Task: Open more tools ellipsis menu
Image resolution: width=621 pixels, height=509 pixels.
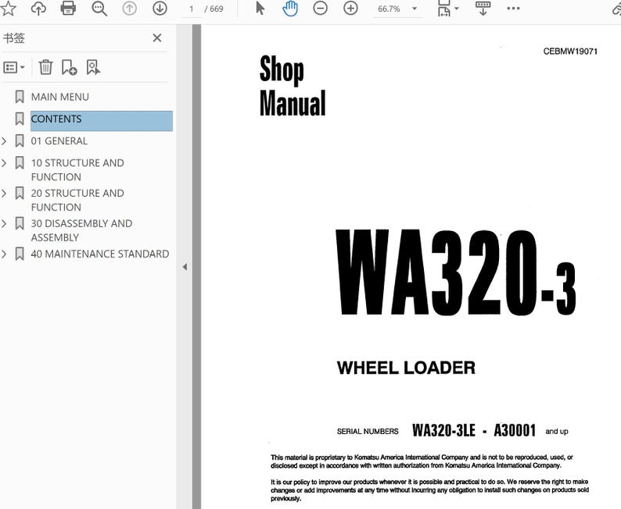Action: [x=513, y=9]
